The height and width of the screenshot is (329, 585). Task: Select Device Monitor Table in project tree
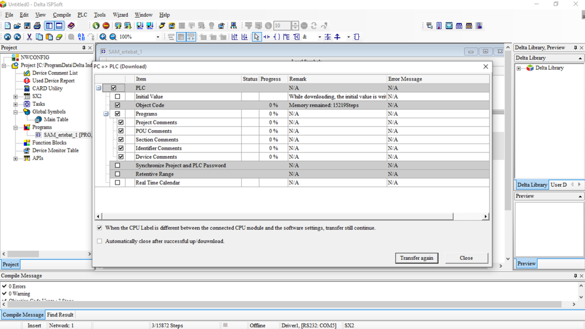pyautogui.click(x=55, y=151)
